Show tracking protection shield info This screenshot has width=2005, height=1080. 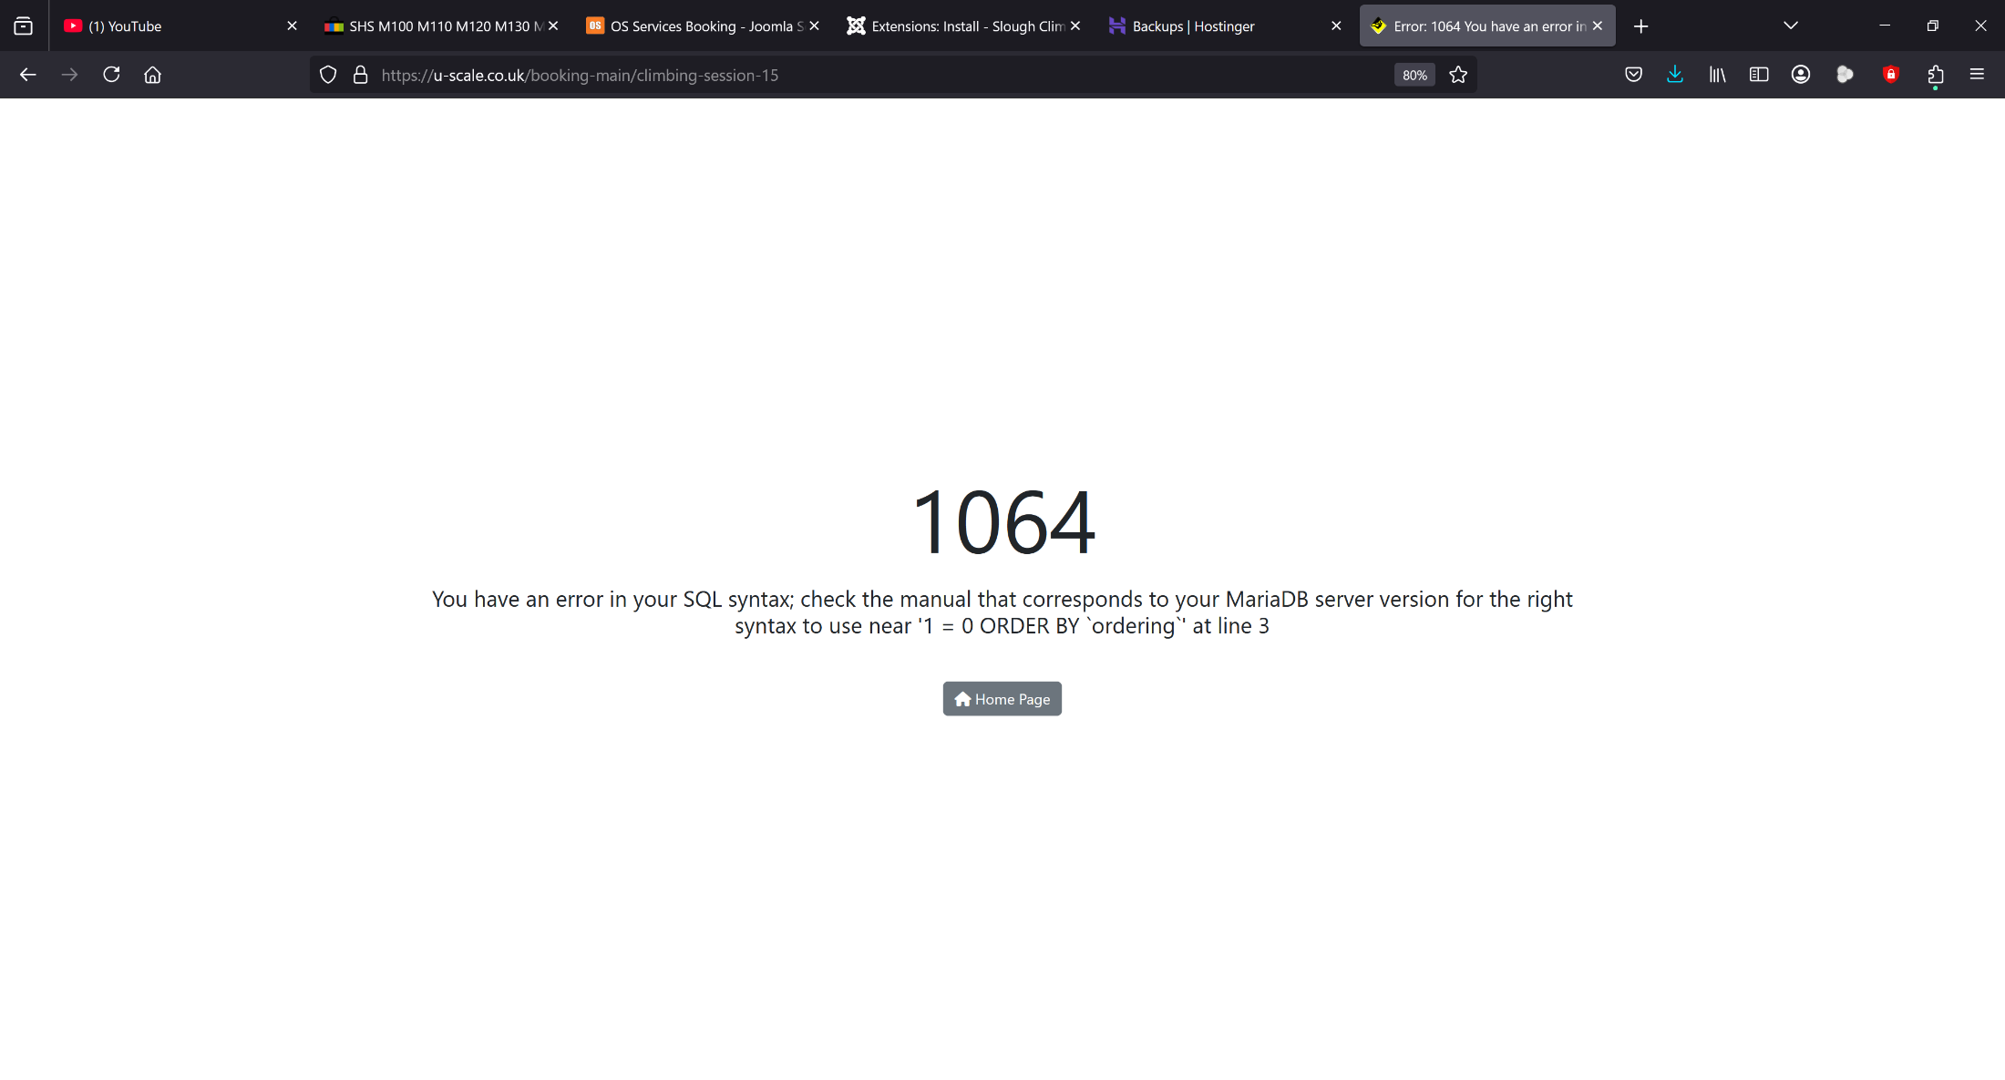328,75
